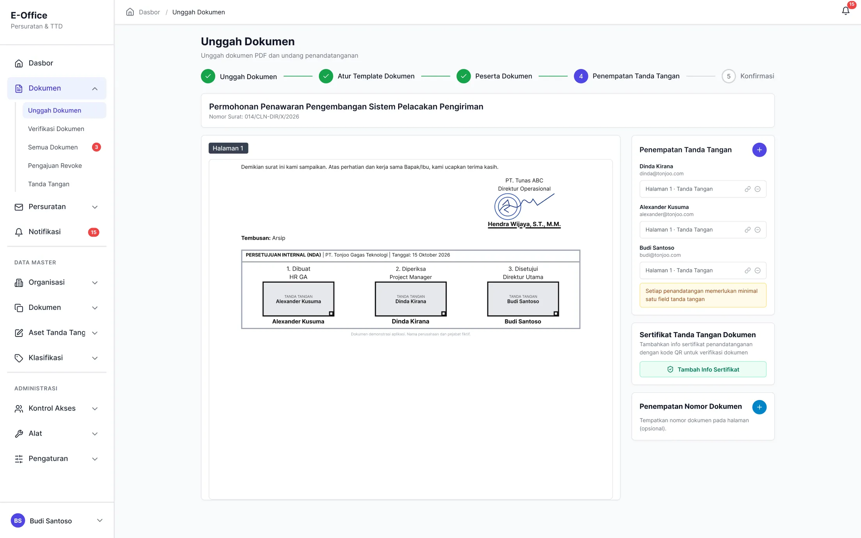The height and width of the screenshot is (538, 861).
Task: Expand the Aset Tanda Tangan menu
Action: click(57, 333)
